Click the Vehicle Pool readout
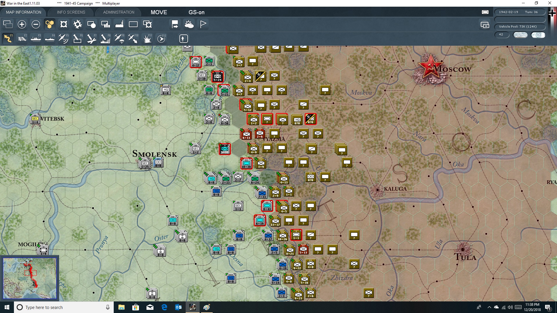This screenshot has height=313, width=557. click(x=520, y=26)
